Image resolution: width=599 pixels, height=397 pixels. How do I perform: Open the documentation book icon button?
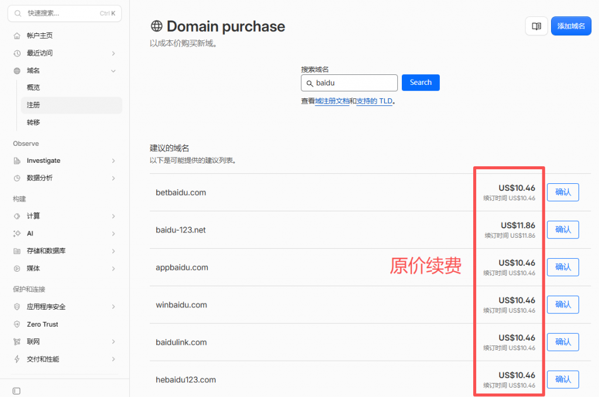coord(536,26)
